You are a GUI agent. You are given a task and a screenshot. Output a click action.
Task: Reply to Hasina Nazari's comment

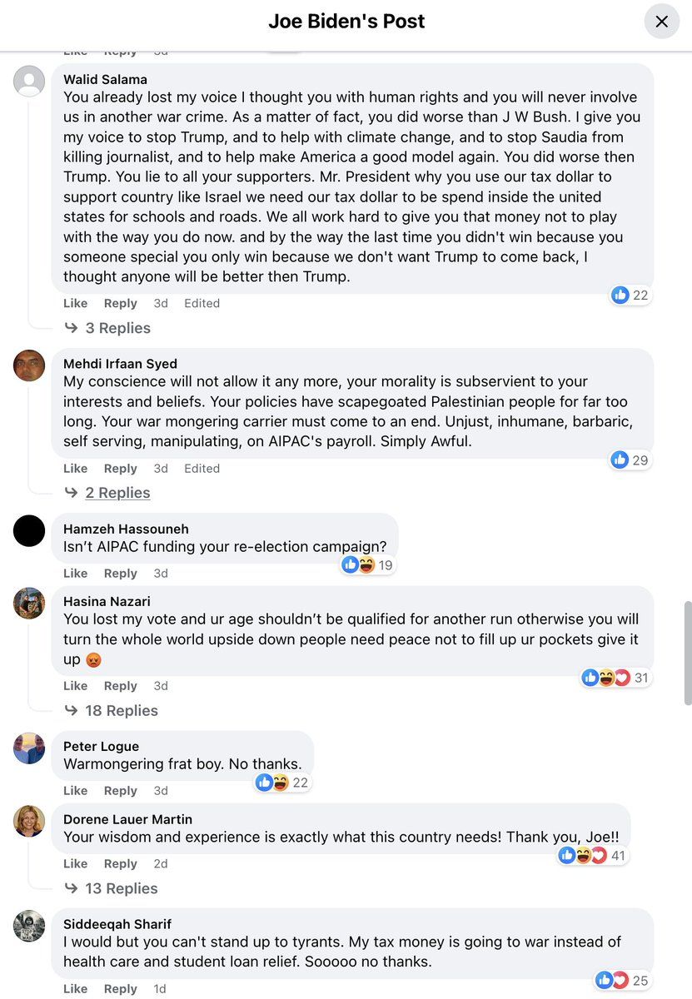click(121, 685)
